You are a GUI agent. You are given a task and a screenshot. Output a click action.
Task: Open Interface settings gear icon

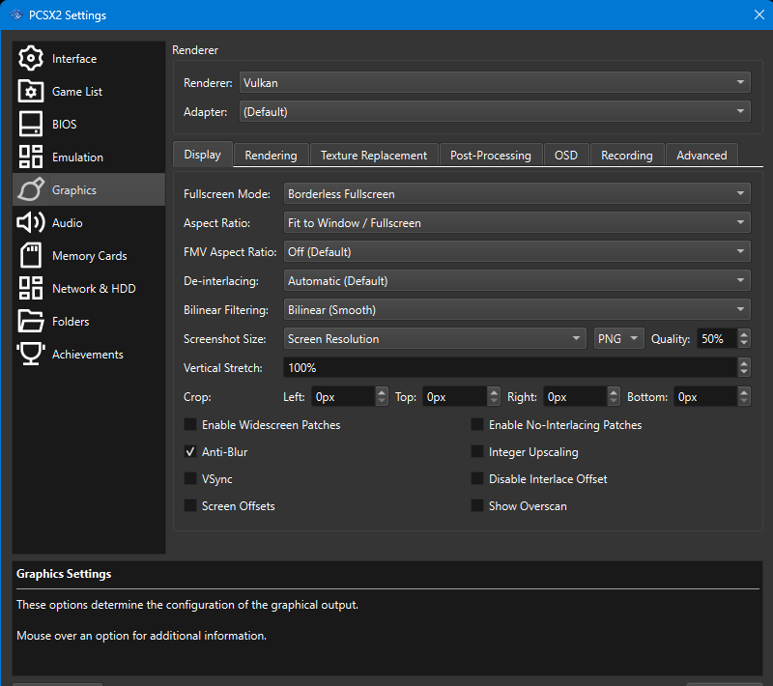(31, 58)
